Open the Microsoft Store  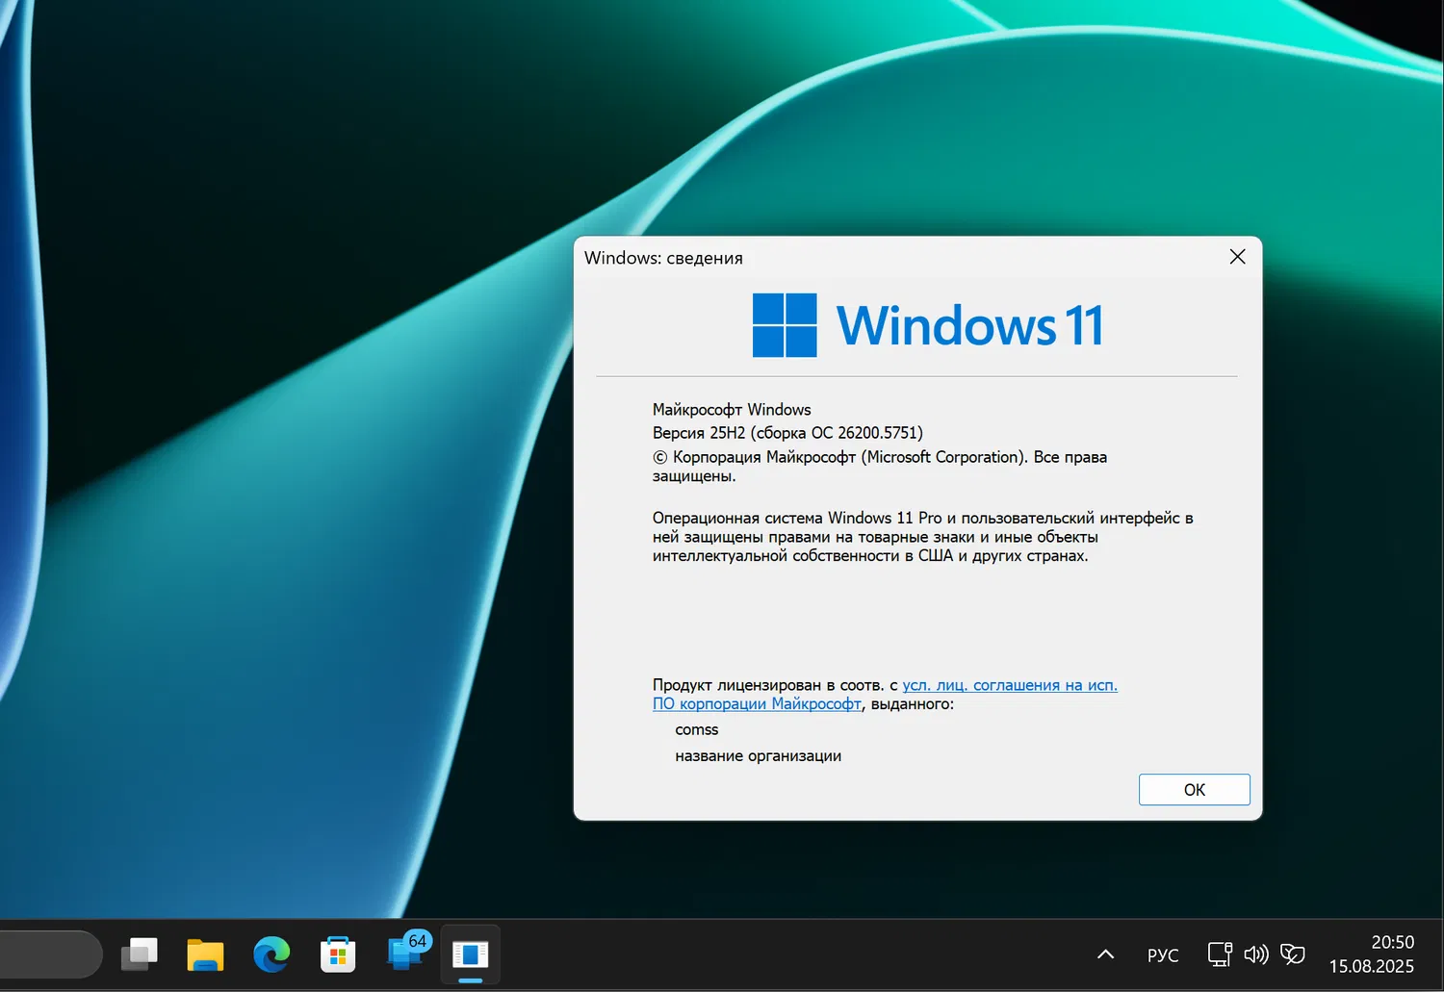pyautogui.click(x=338, y=954)
